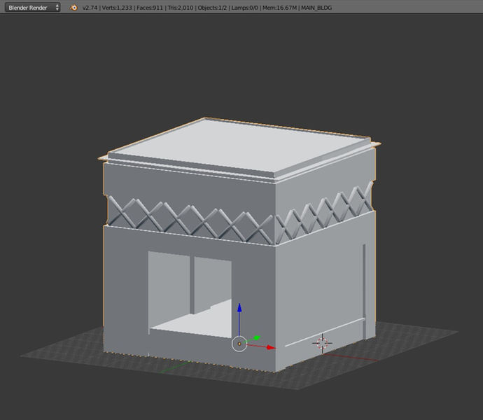Click the 3D cursor crosshair
Viewport: 483px width, 420px height.
[x=323, y=343]
